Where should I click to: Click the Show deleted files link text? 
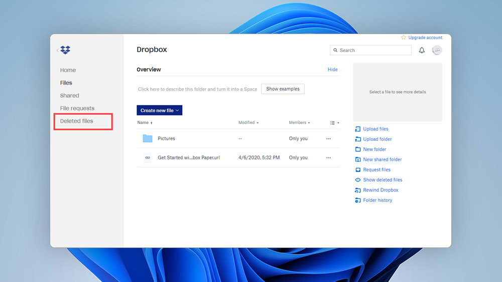(x=383, y=180)
